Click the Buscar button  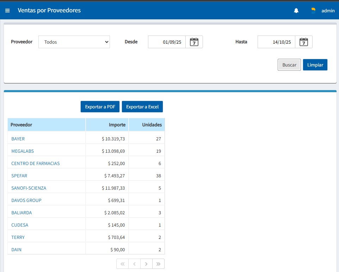click(x=289, y=65)
